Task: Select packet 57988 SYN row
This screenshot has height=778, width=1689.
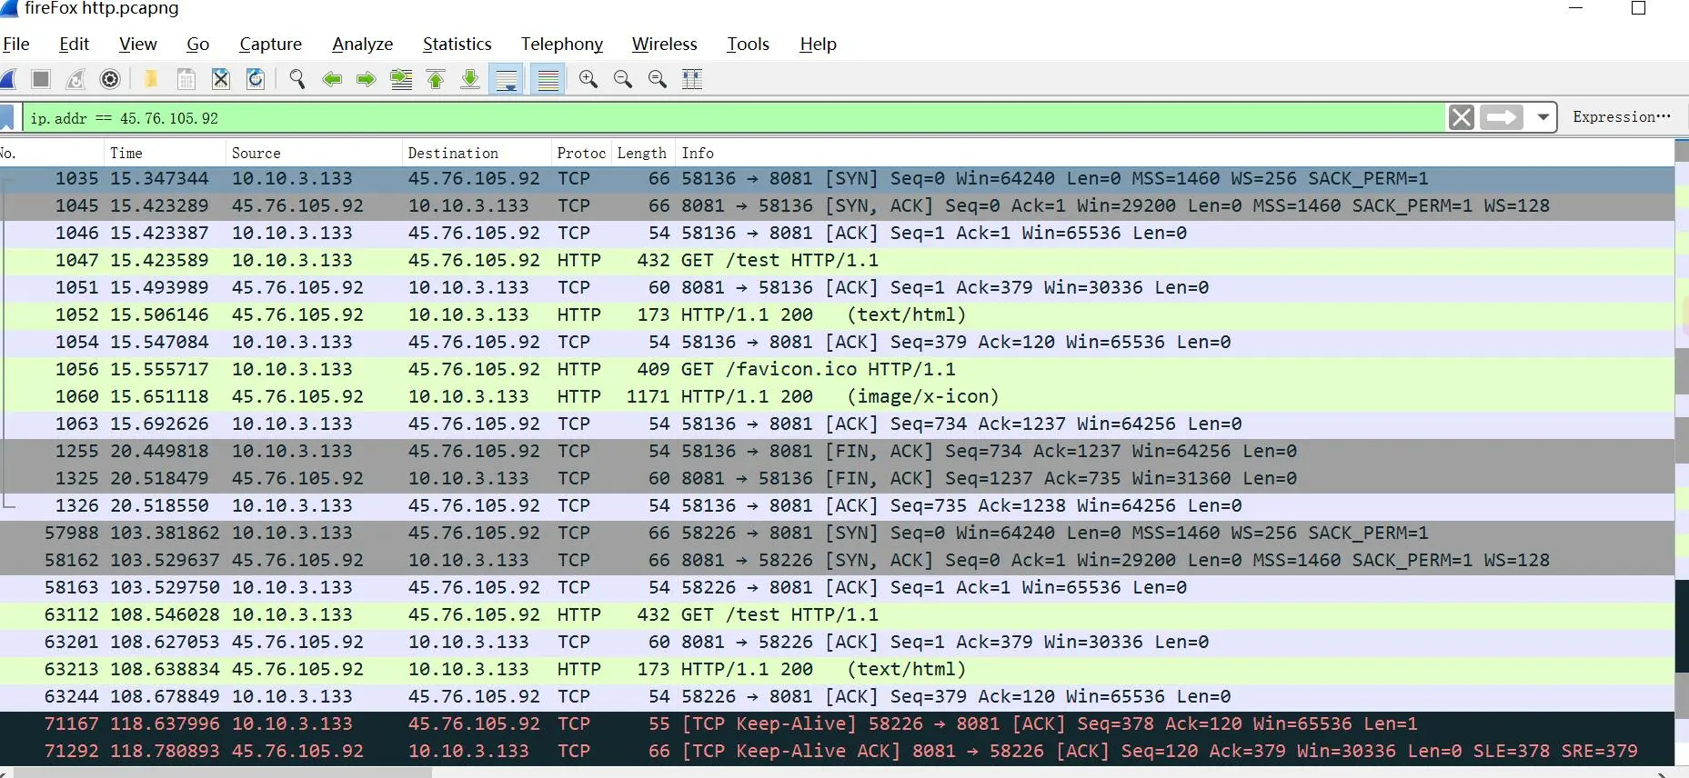Action: [x=837, y=533]
